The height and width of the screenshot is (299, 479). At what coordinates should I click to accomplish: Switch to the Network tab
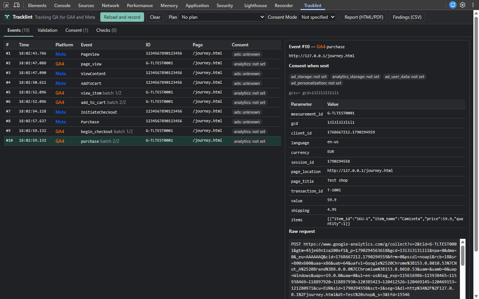(x=110, y=6)
